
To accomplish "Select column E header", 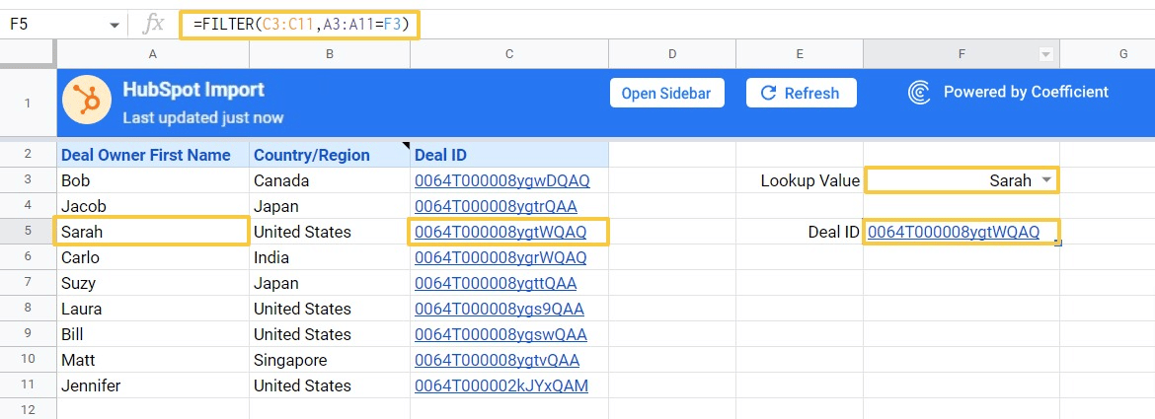I will point(800,53).
